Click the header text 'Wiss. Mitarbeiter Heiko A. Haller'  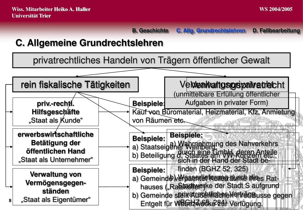point(51,9)
